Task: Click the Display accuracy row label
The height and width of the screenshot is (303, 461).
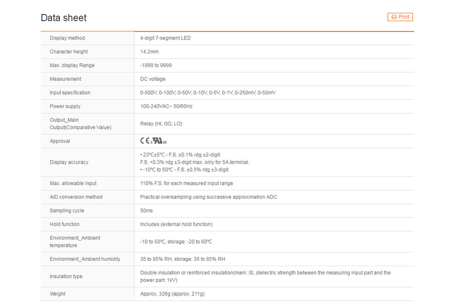Action: pos(69,162)
